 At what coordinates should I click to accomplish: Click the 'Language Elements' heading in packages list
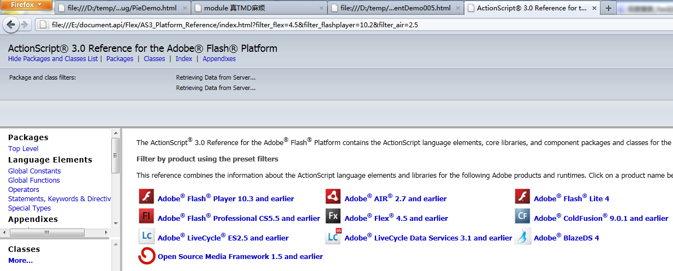[x=50, y=160]
